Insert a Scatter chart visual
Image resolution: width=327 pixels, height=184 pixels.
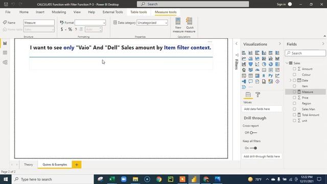tap(258, 64)
